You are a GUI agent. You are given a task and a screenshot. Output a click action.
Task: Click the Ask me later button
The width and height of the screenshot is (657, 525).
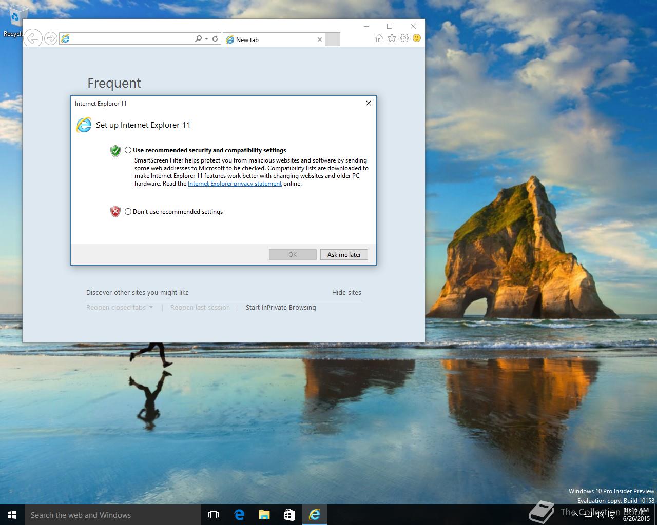pos(344,255)
